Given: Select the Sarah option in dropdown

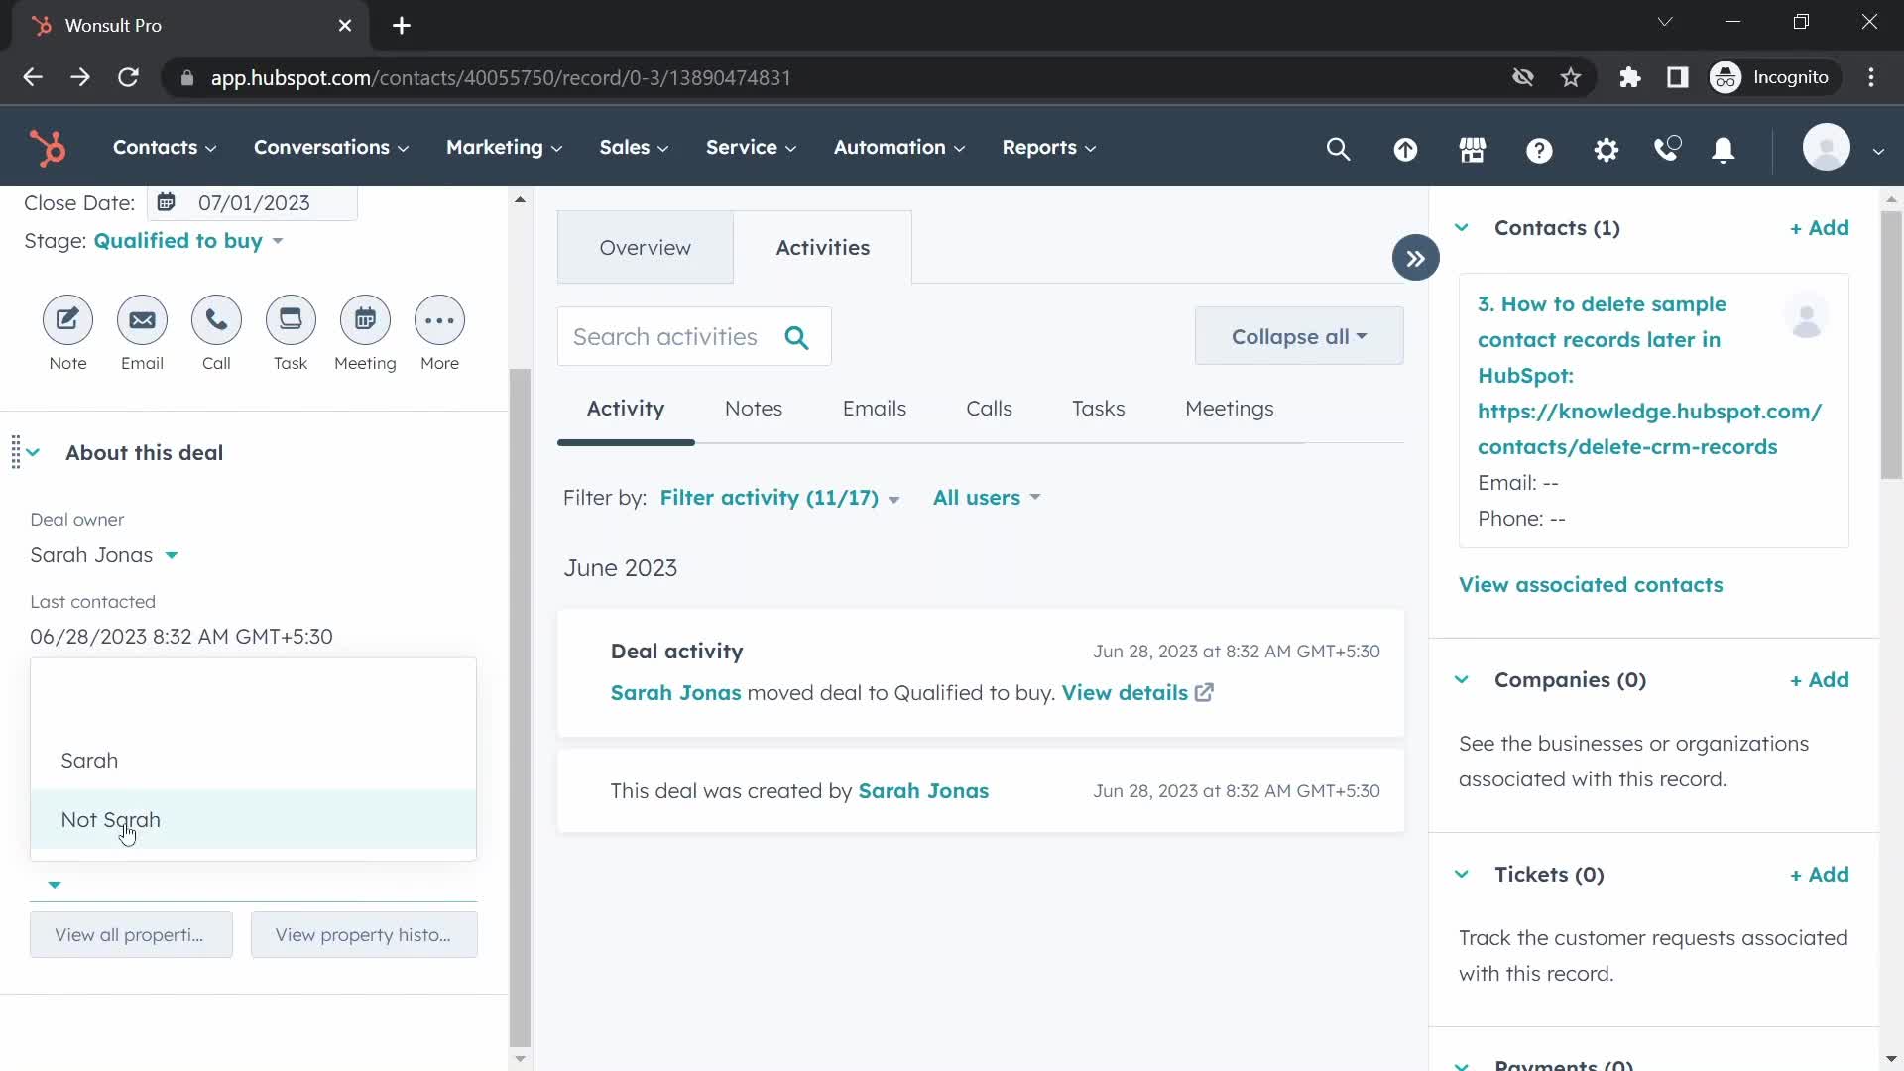Looking at the screenshot, I should pyautogui.click(x=253, y=761).
